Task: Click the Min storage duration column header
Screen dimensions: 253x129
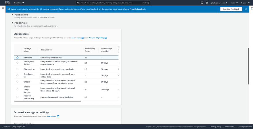Action: [106, 50]
